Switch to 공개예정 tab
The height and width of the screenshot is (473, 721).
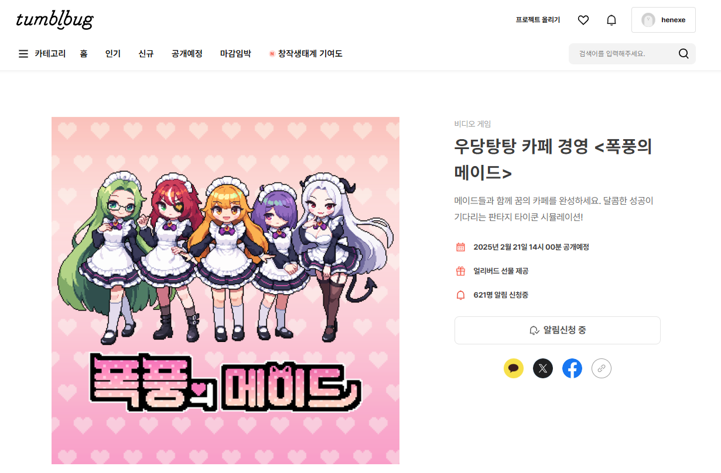click(x=187, y=54)
